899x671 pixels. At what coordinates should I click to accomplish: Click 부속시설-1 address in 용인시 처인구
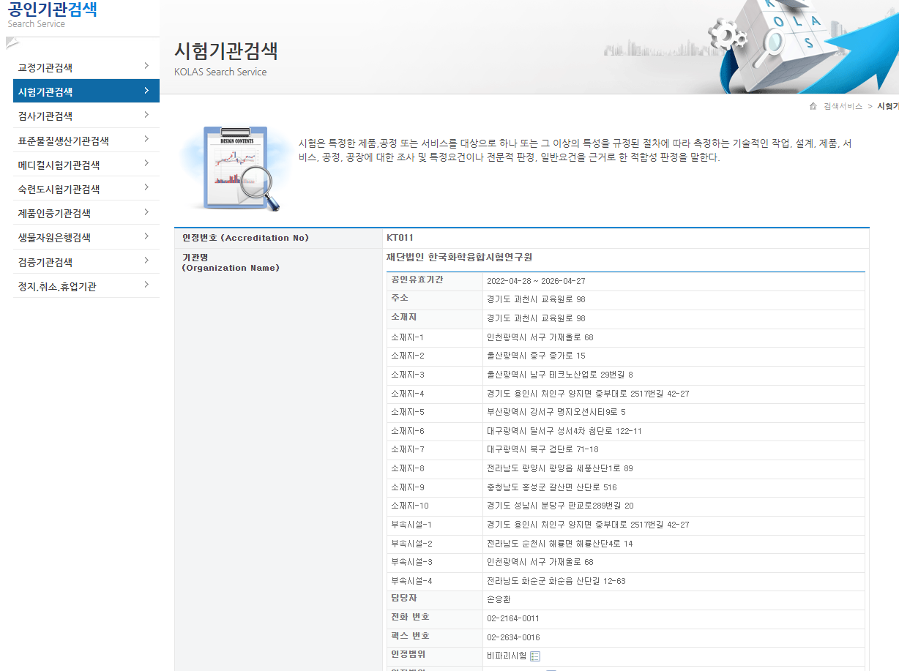click(588, 525)
